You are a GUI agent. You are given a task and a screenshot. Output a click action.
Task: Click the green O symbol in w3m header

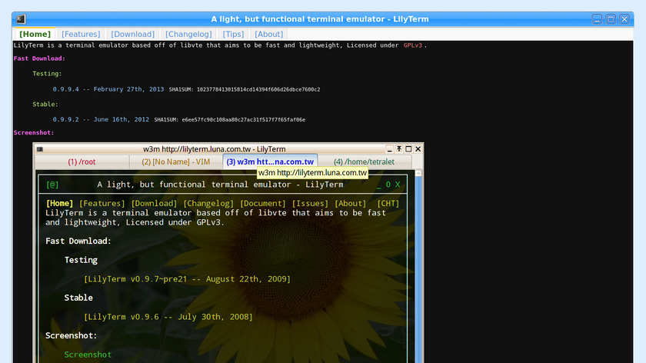[388, 185]
